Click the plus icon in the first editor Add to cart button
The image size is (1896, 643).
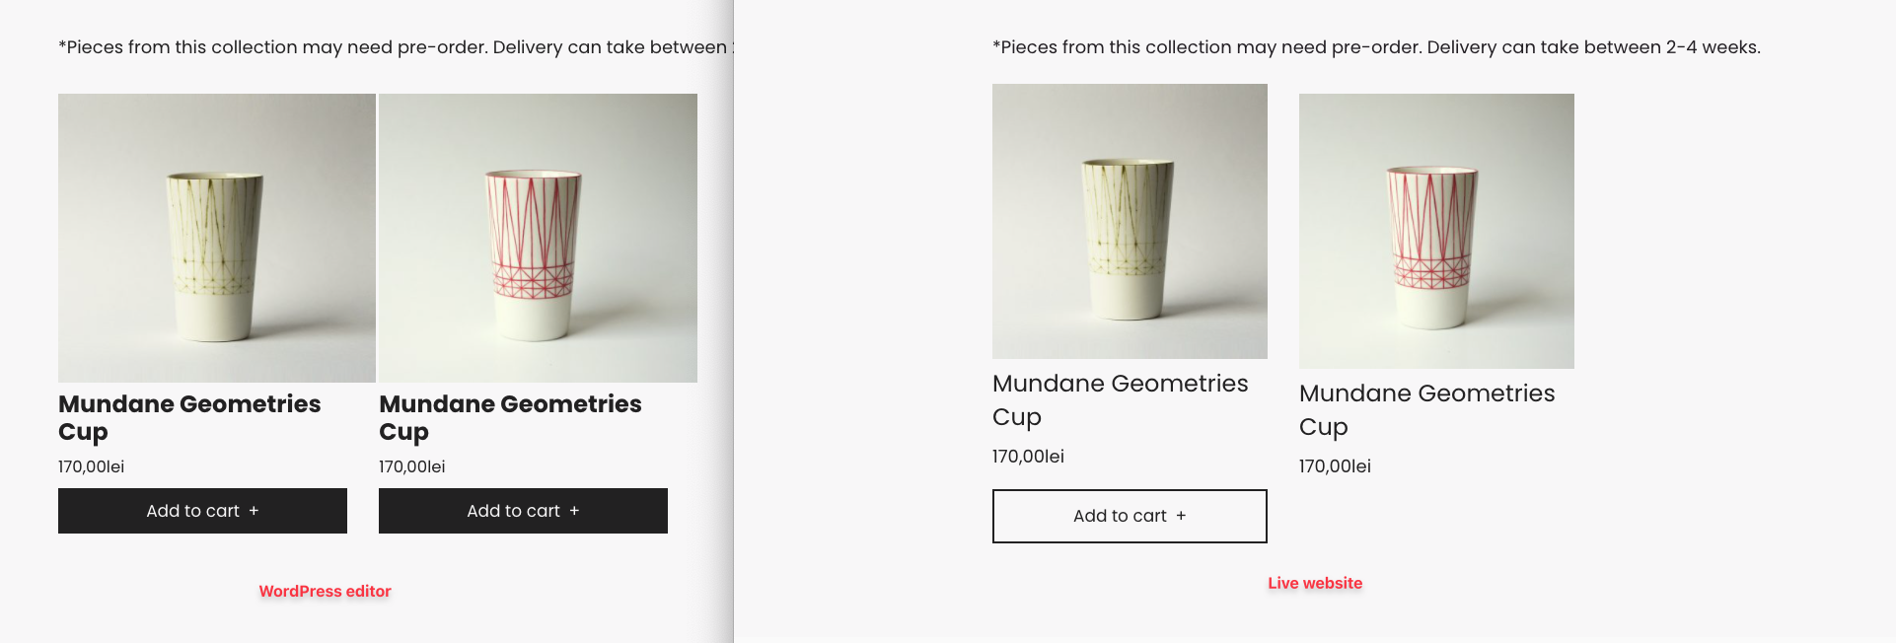[x=255, y=510]
